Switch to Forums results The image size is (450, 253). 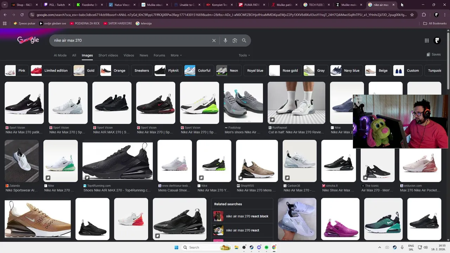pyautogui.click(x=159, y=55)
